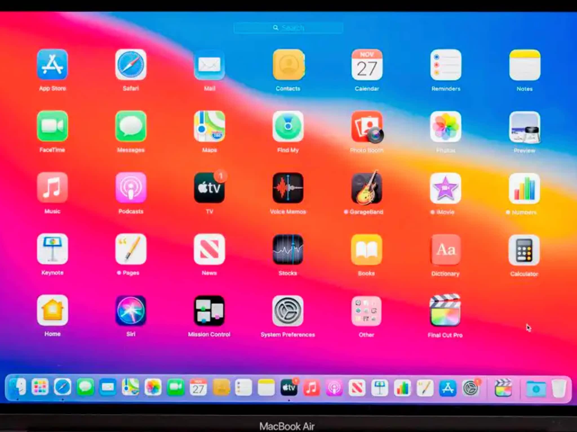Viewport: 577px width, 432px height.
Task: Launch Photo Booth
Action: (367, 126)
